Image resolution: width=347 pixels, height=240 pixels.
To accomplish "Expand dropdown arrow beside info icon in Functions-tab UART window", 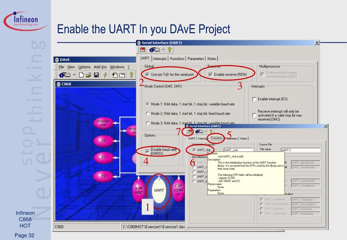I will (206, 132).
